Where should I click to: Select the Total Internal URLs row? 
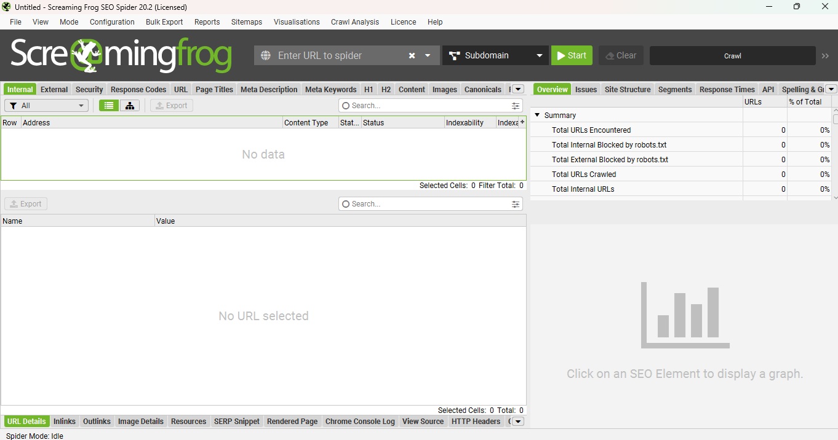[x=680, y=189]
